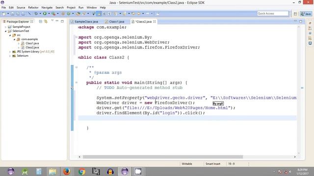Expand the SampleProject tree node
Screen dimensions: 314x176
tap(5, 27)
